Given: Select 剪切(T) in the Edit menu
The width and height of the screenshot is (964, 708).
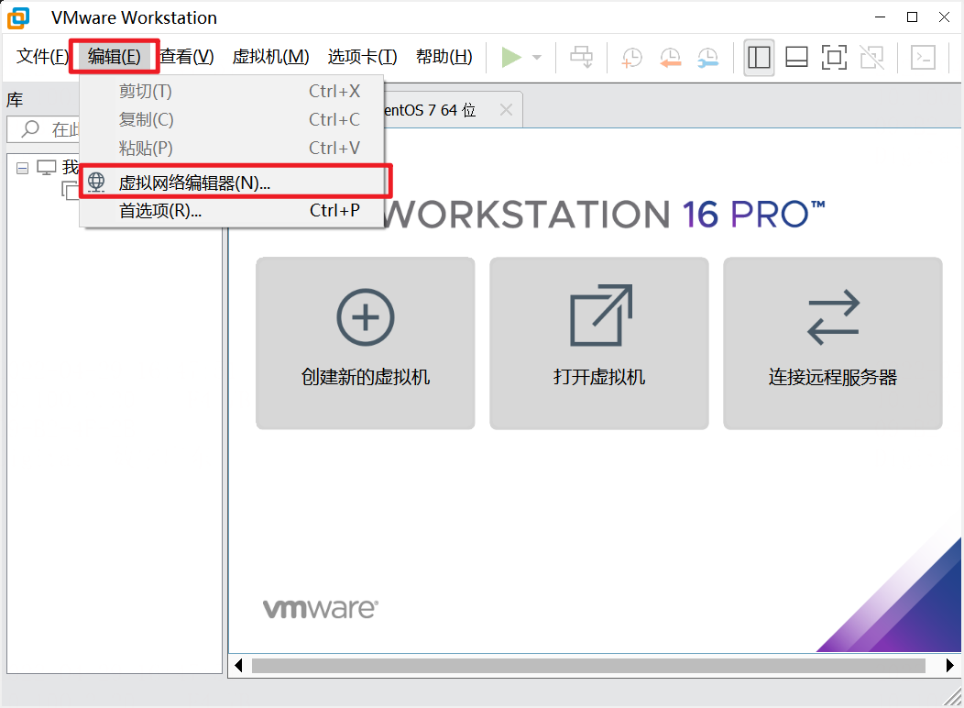Looking at the screenshot, I should click(x=232, y=91).
